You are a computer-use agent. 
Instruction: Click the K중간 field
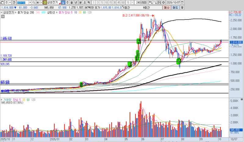[127, 8]
